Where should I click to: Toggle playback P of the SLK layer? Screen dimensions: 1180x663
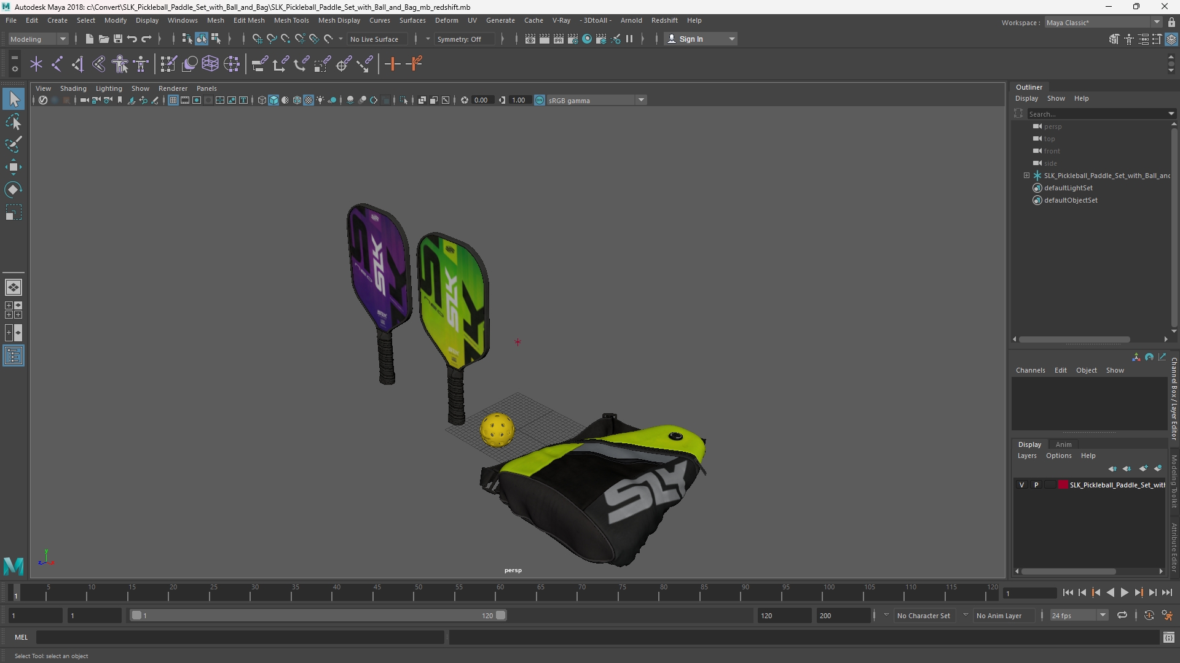pyautogui.click(x=1036, y=485)
